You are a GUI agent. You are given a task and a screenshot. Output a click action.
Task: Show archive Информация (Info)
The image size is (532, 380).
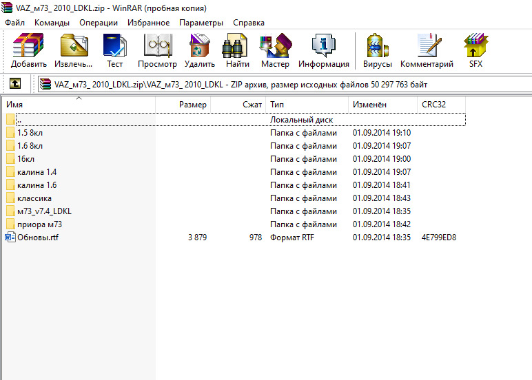point(324,45)
